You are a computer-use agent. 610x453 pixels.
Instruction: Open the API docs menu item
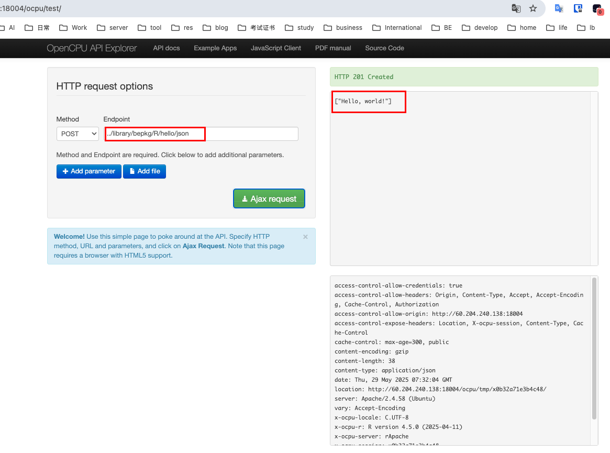point(167,48)
